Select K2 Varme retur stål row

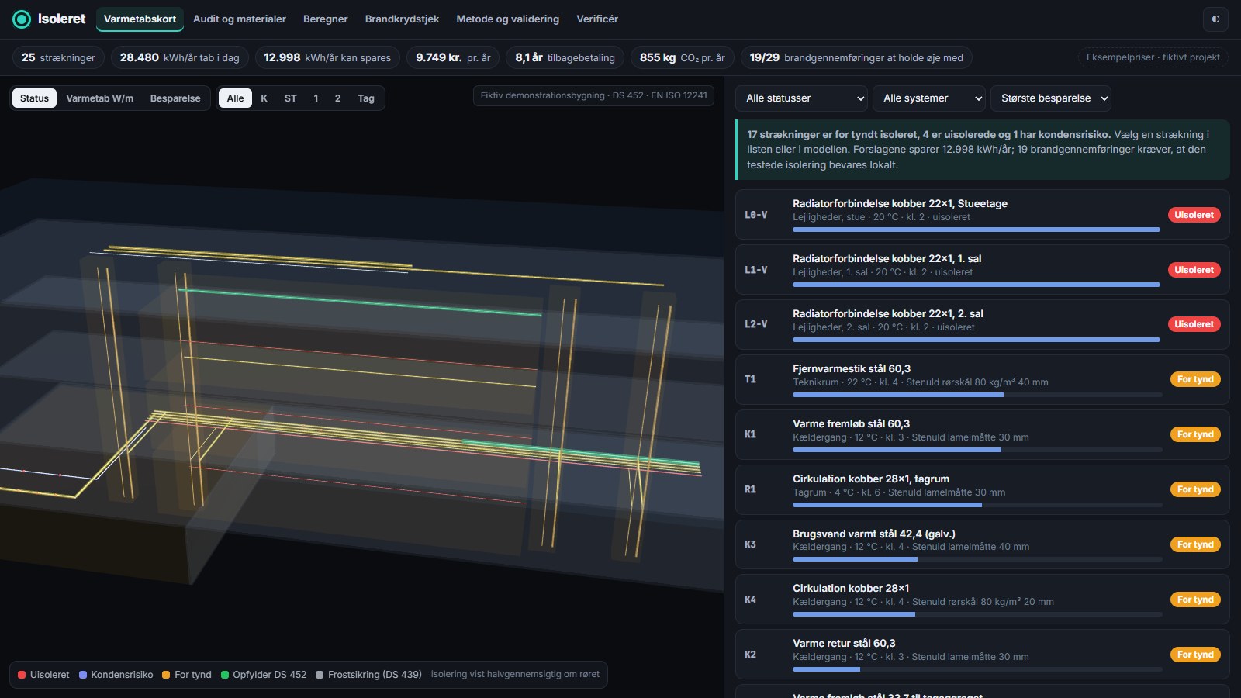point(982,655)
